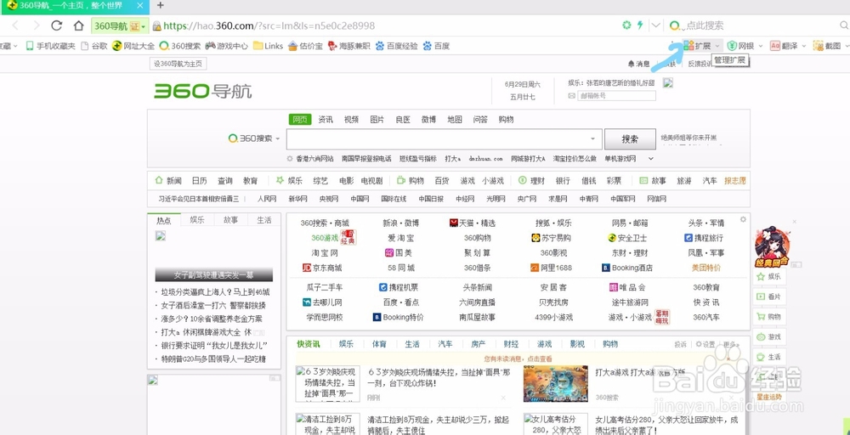
Task: Click the lightning speed-mode icon in address bar
Action: (x=640, y=25)
